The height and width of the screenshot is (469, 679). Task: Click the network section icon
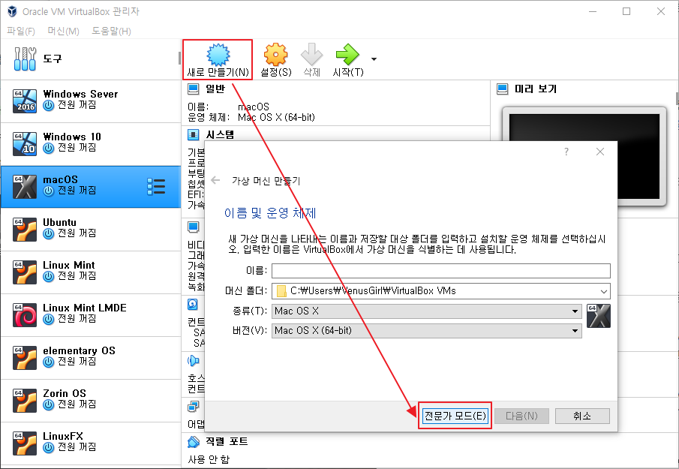(193, 406)
